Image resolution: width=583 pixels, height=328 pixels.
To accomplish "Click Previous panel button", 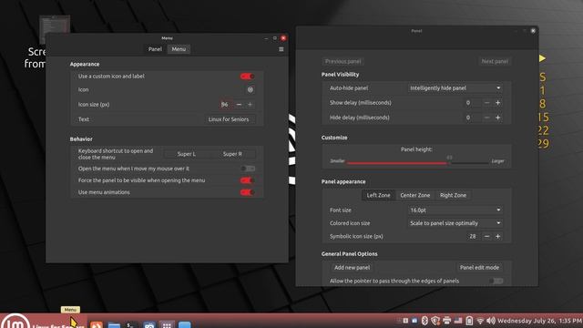I will tap(343, 61).
